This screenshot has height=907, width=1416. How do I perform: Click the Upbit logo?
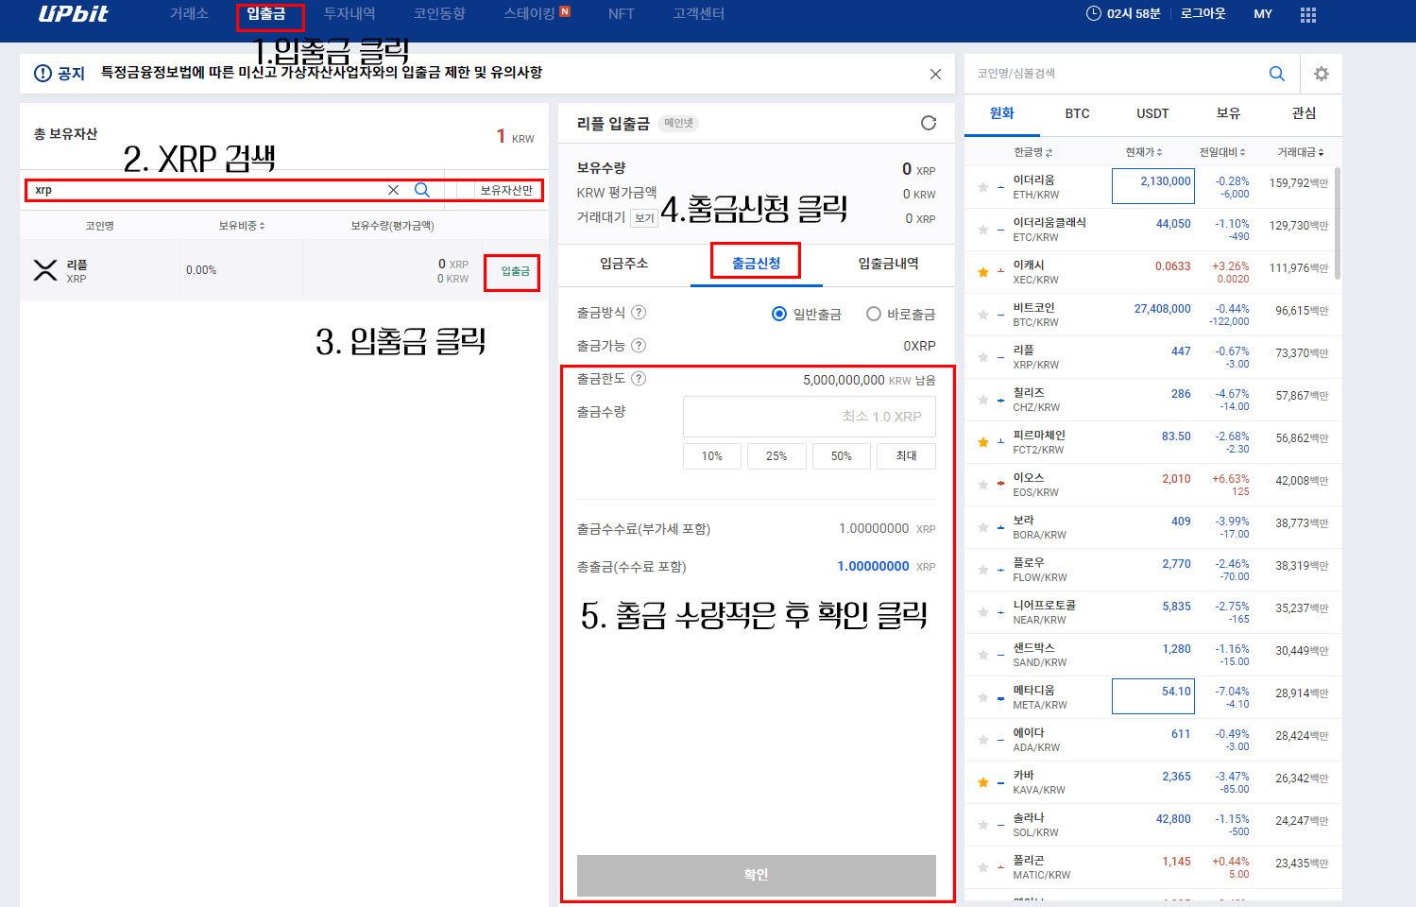click(x=73, y=14)
